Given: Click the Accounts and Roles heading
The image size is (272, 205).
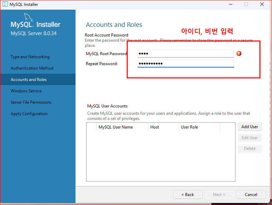Looking at the screenshot, I should (x=114, y=24).
